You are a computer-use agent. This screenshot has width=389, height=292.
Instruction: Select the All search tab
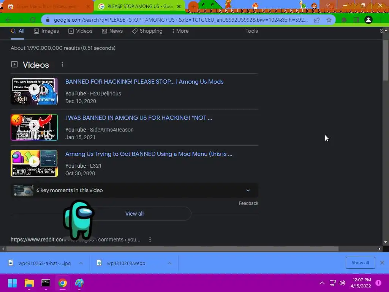[17, 31]
